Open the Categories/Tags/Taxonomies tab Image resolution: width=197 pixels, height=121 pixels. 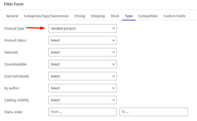[46, 16]
